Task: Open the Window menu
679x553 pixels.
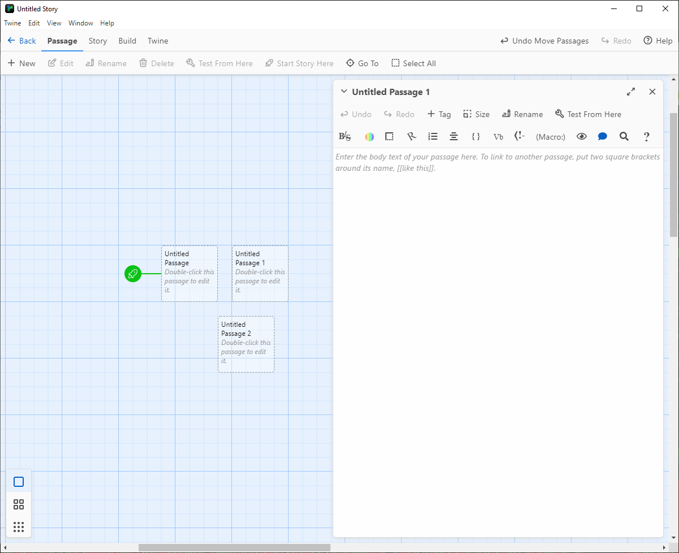Action: tap(81, 23)
